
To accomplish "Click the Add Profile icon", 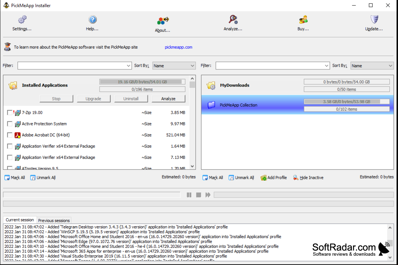I will point(264,178).
